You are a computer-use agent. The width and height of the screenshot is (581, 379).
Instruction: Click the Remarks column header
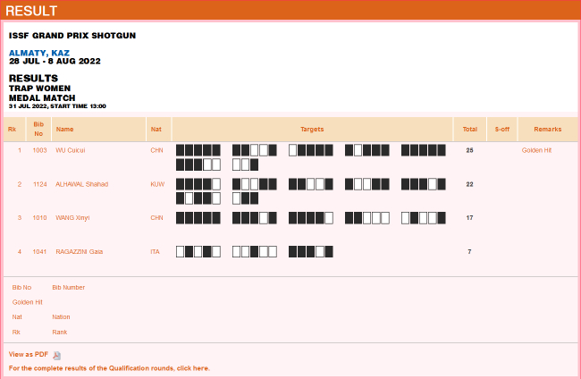(x=548, y=130)
